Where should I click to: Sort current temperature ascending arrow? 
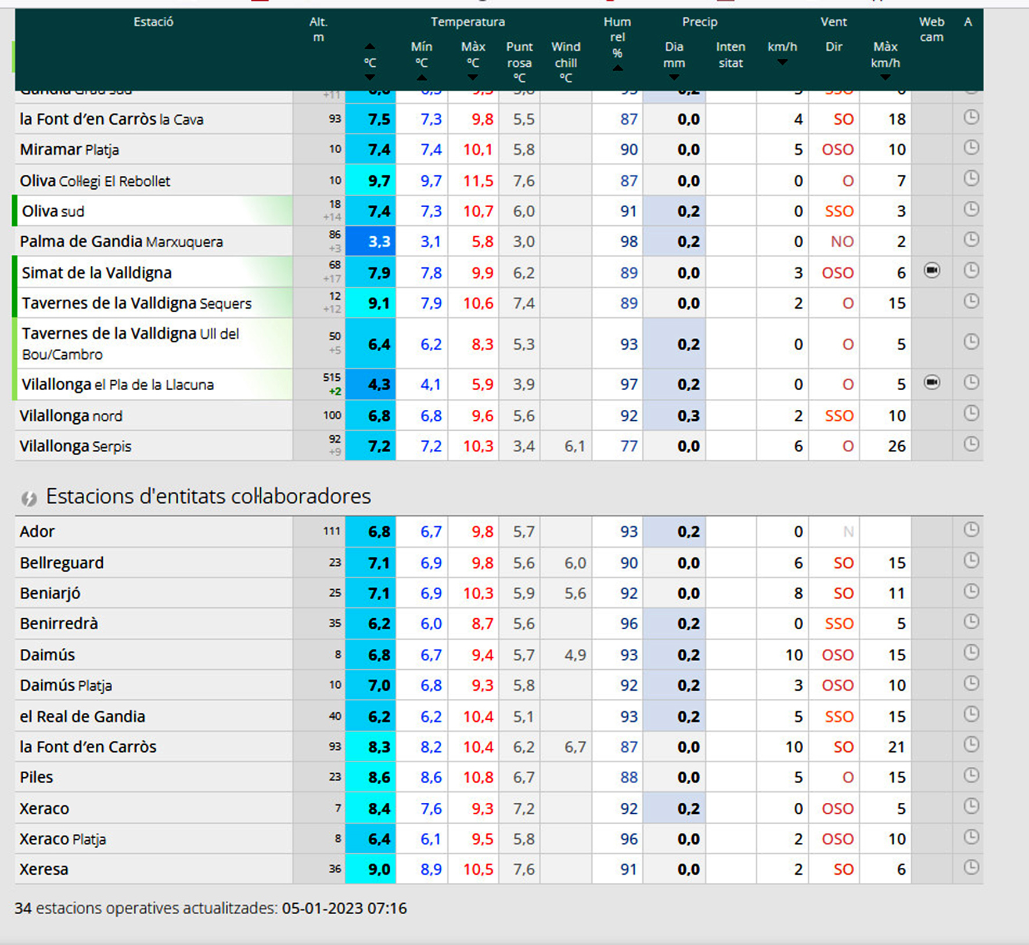click(x=370, y=46)
